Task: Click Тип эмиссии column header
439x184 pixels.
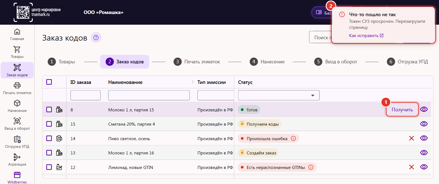Action: [212, 82]
